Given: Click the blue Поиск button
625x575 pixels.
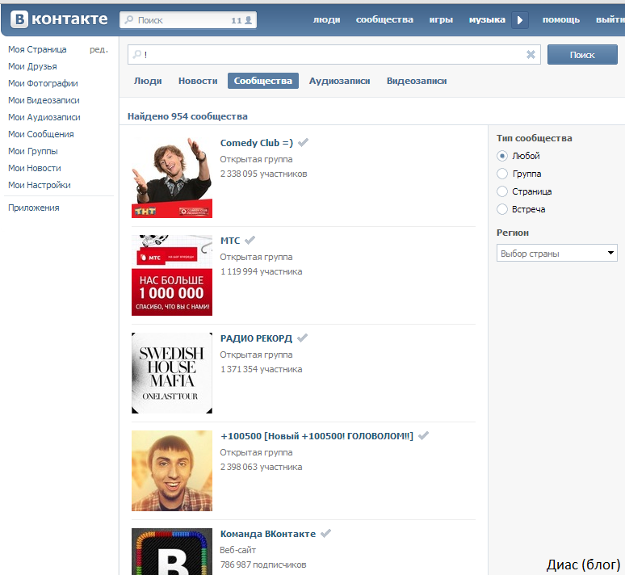Looking at the screenshot, I should pyautogui.click(x=582, y=55).
